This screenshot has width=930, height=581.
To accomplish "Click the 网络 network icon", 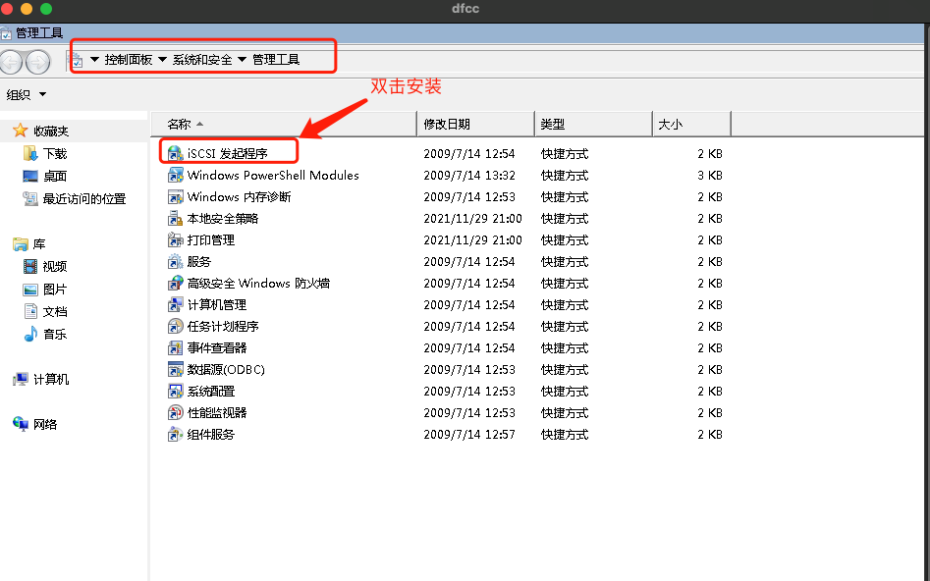I will (x=21, y=424).
